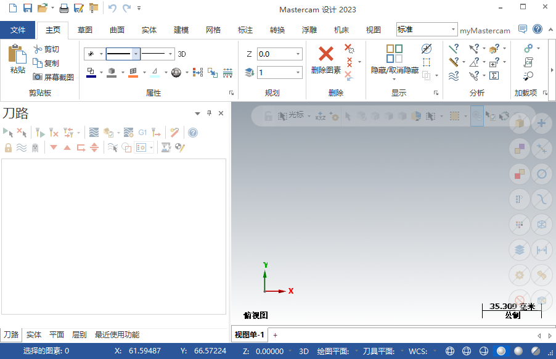Pin the Toolpaths panel with auto-hide pushpin
The height and width of the screenshot is (359, 556).
point(209,113)
